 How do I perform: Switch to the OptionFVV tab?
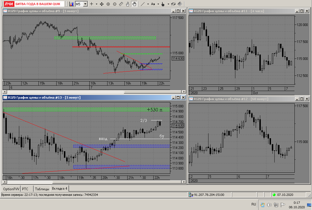pos(11,189)
